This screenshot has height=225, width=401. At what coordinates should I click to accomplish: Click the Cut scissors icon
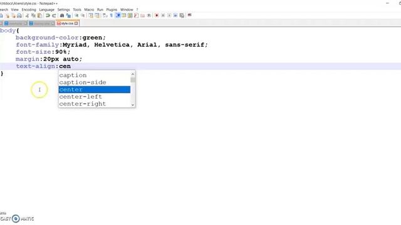[27, 16]
